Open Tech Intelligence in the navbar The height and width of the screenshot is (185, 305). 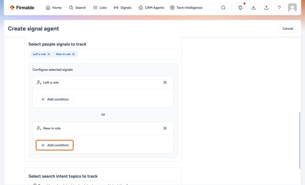186,8
